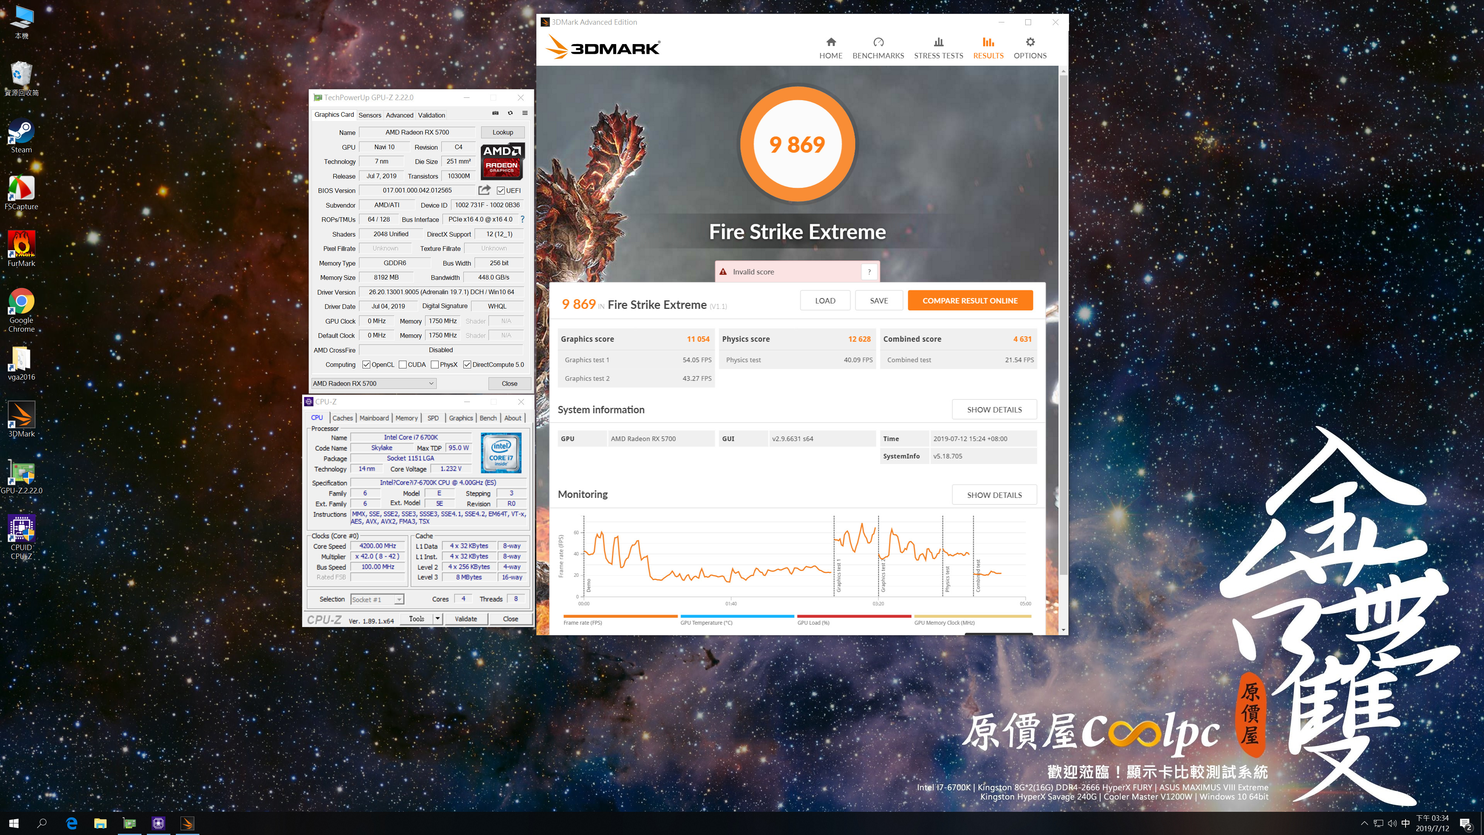Open the Socket #1 selection dropdown in CPU-Z
Screen dimensions: 1484x835
[x=377, y=599]
